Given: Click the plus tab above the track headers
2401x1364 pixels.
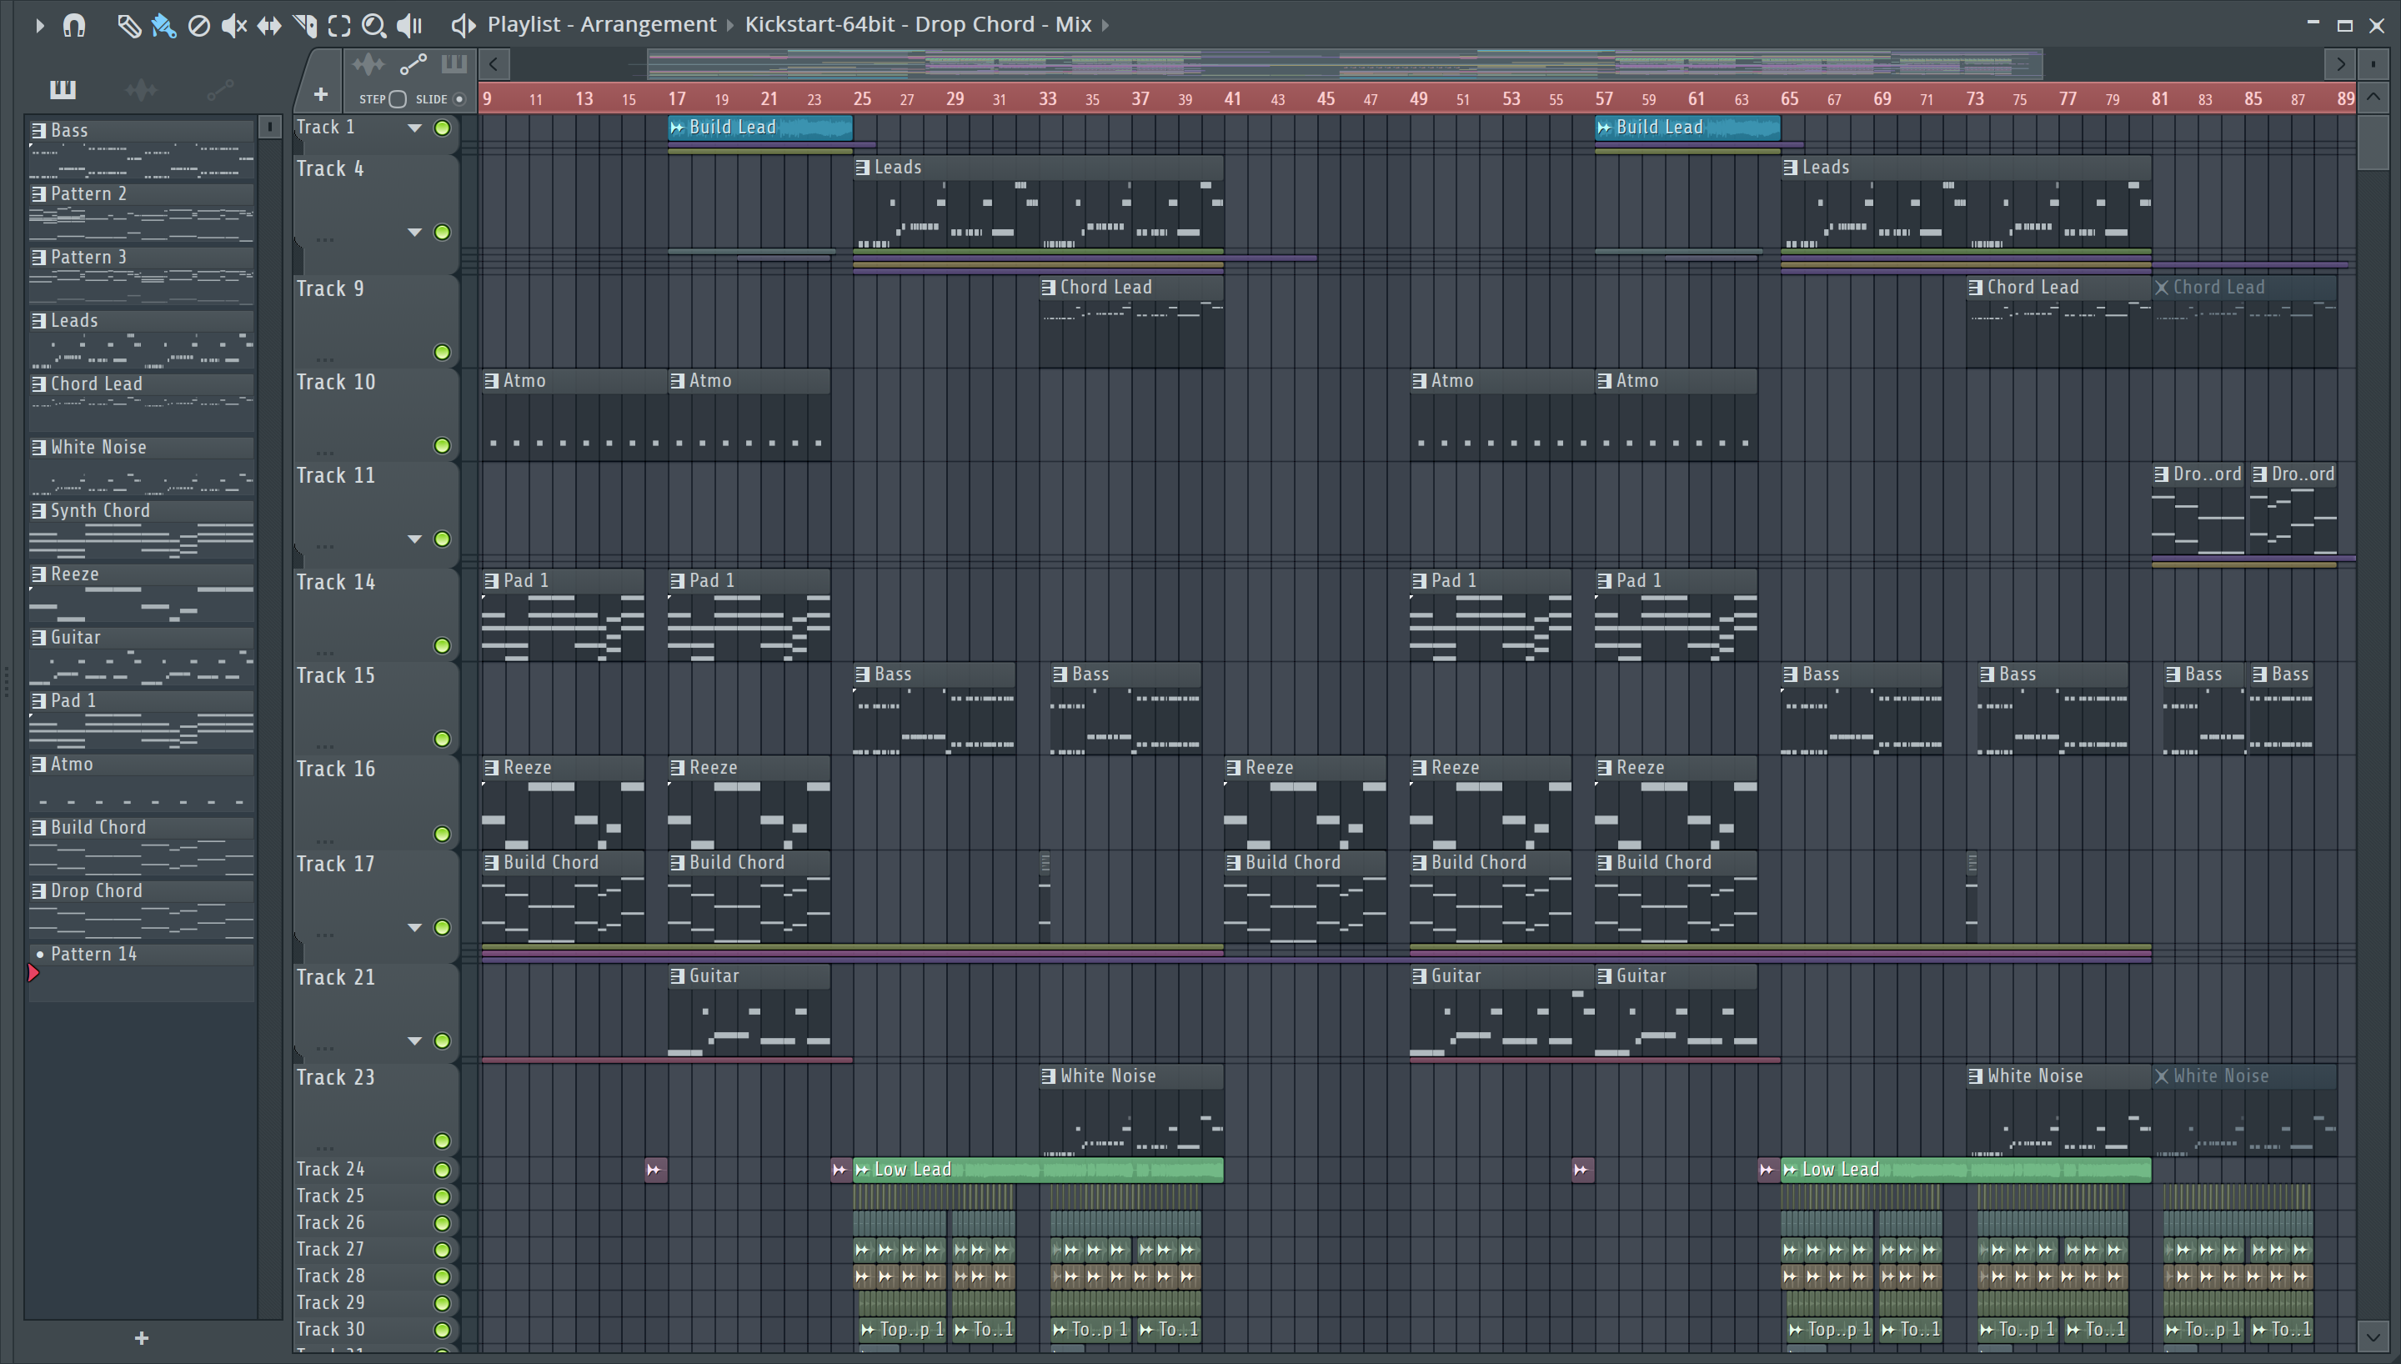Looking at the screenshot, I should [x=320, y=93].
